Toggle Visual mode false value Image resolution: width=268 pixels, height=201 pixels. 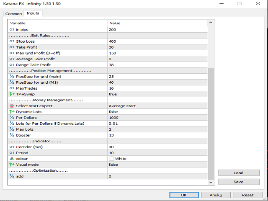157,165
